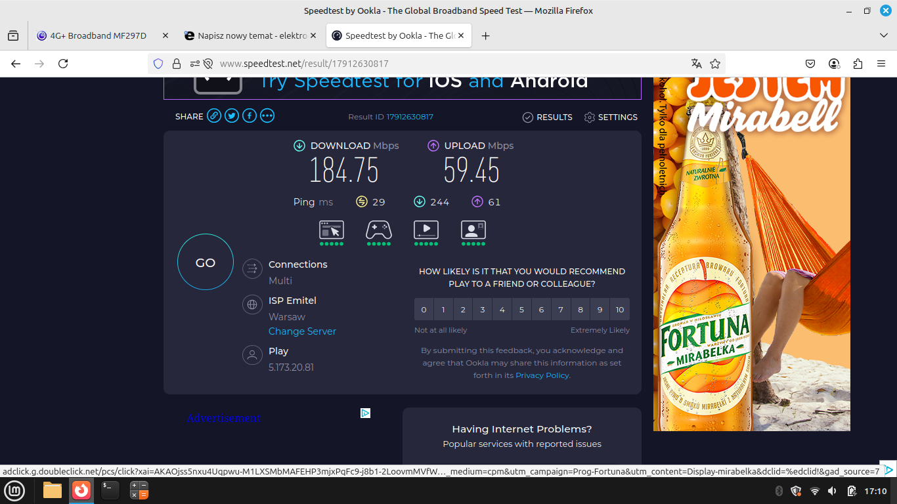Open tracking protection shield in address bar
Screen dimensions: 897x504
coord(158,64)
